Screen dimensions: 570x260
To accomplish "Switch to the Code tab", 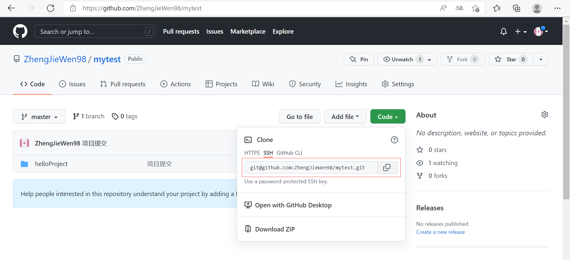I will coord(32,84).
